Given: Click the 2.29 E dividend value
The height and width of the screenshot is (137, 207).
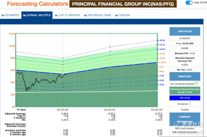Looking at the screenshot, I should pos(112,120).
